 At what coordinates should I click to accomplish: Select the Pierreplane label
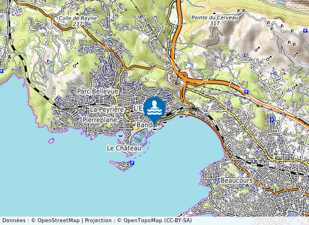[99, 120]
